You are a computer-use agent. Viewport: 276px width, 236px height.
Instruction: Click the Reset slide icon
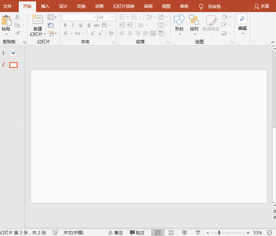(51, 25)
